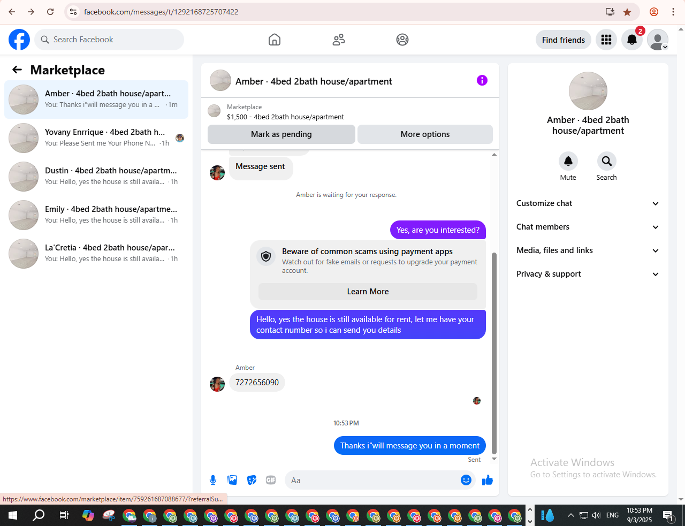Image resolution: width=685 pixels, height=526 pixels.
Task: Open the La'Cretia conversation
Action: pyautogui.click(x=96, y=254)
